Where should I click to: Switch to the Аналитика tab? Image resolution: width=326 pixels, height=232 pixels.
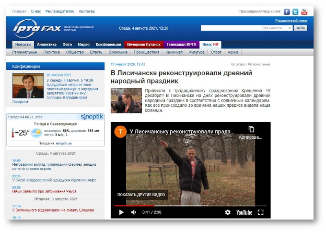(46, 45)
